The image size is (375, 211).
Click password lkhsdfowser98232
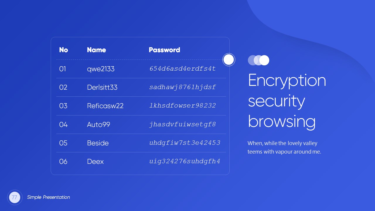(183, 106)
